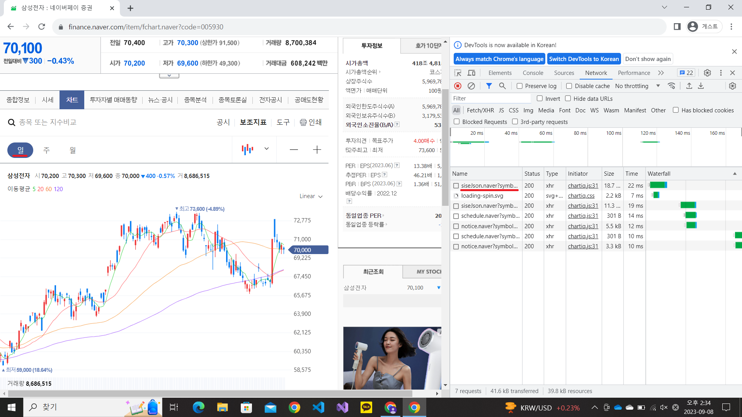Open DevTools inspect element picker

click(x=458, y=73)
